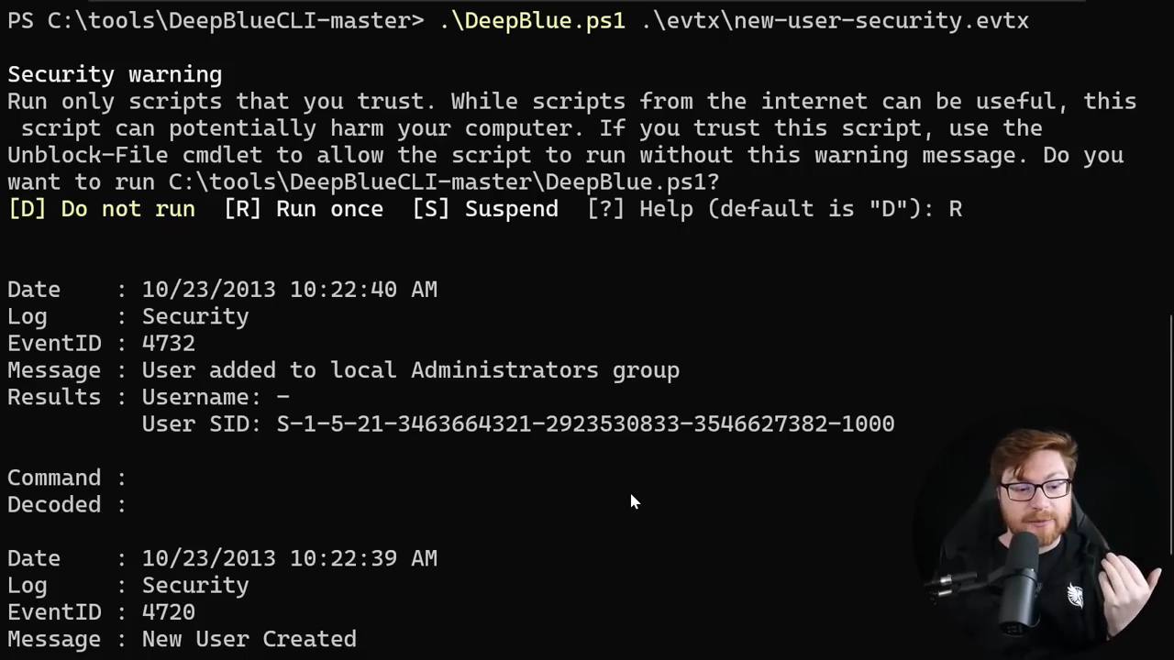1174x660 pixels.
Task: Click the EventID 4732 value
Action: tap(168, 343)
